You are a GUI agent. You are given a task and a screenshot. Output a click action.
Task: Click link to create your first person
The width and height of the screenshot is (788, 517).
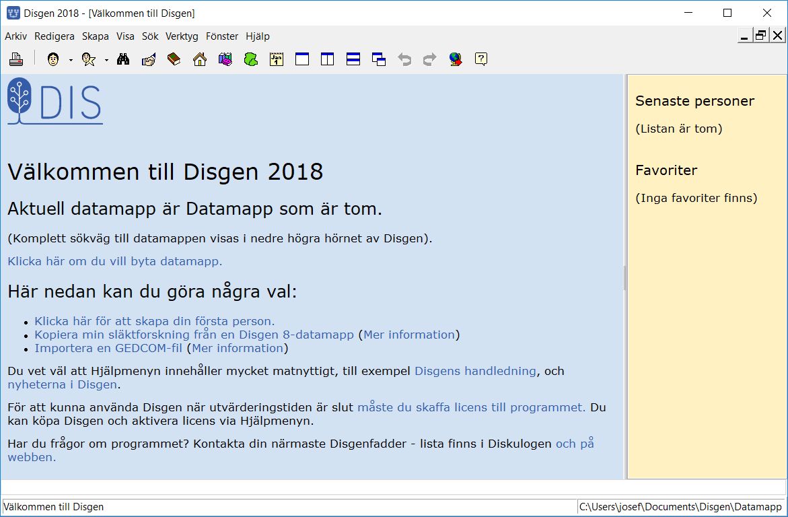[155, 321]
